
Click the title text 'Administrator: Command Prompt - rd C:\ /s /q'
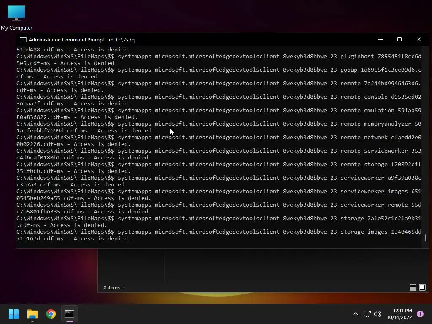coord(81,40)
